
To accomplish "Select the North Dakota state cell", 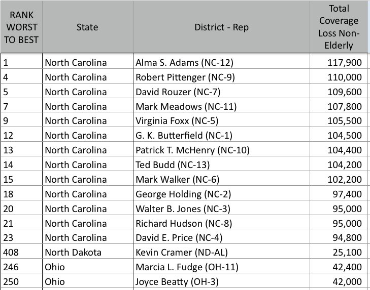I will pos(87,253).
